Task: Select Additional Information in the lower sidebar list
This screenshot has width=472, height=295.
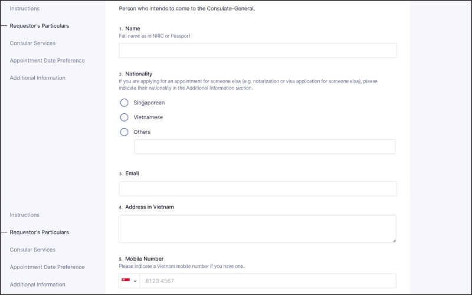Action: [37, 284]
